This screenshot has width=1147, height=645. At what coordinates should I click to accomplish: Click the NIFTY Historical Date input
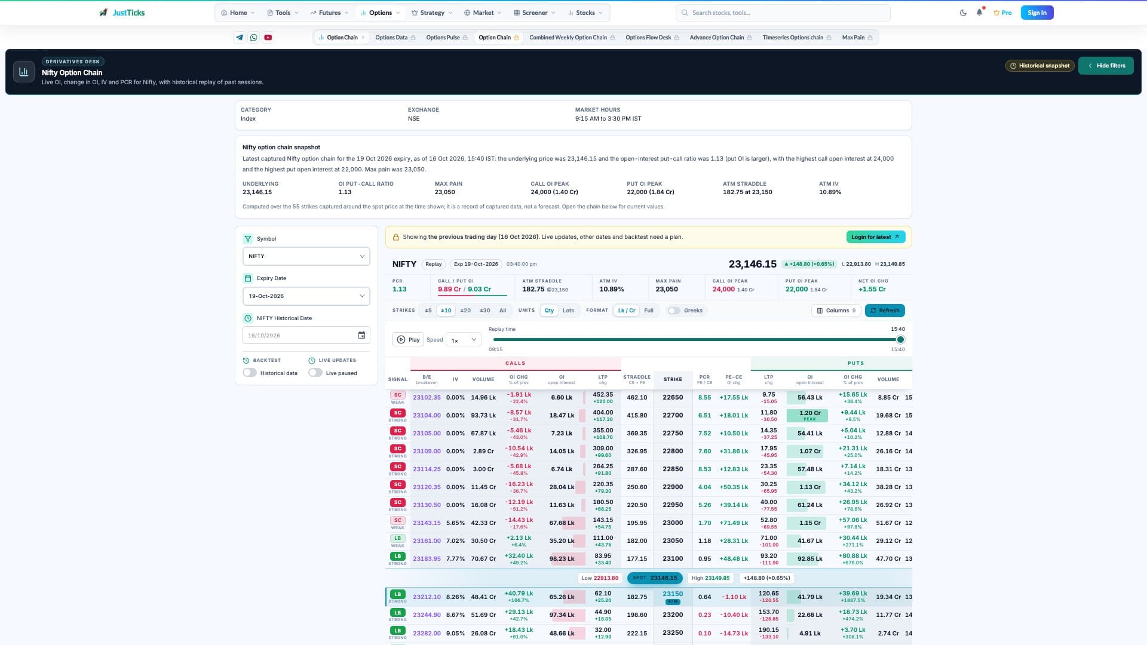coord(306,336)
